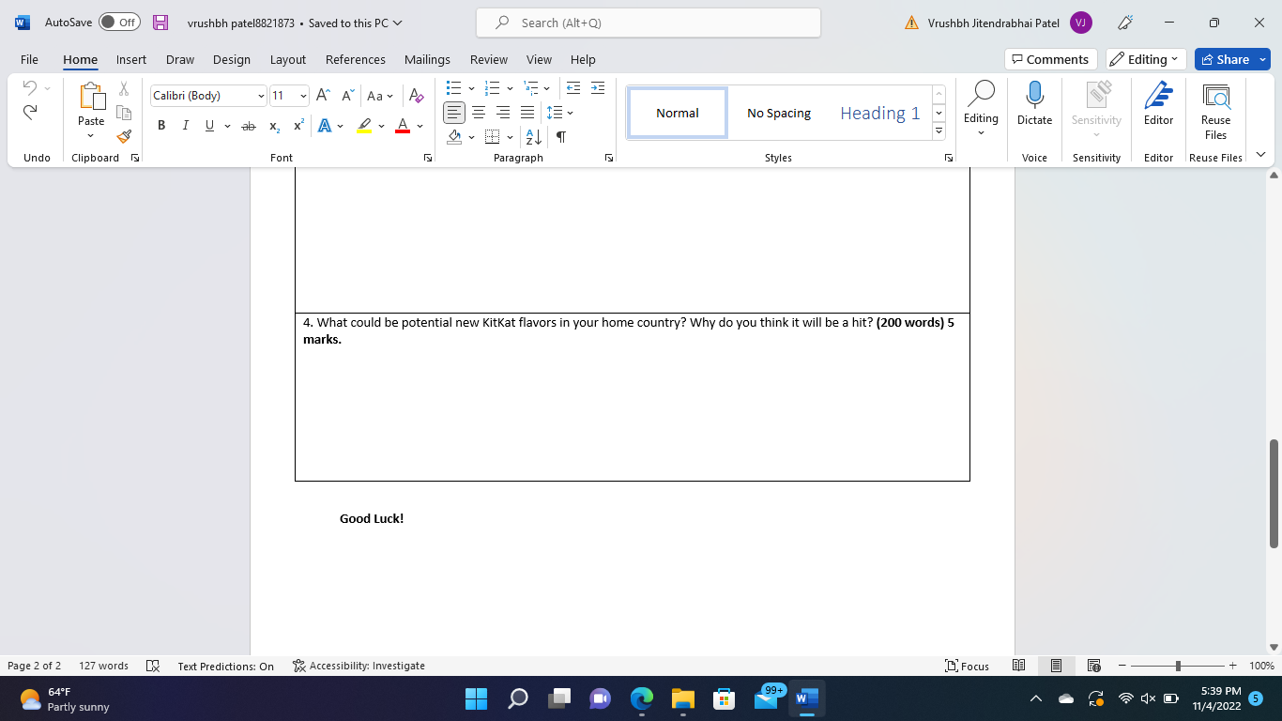Increase font size with grow icon
The width and height of the screenshot is (1282, 721).
[x=323, y=96]
